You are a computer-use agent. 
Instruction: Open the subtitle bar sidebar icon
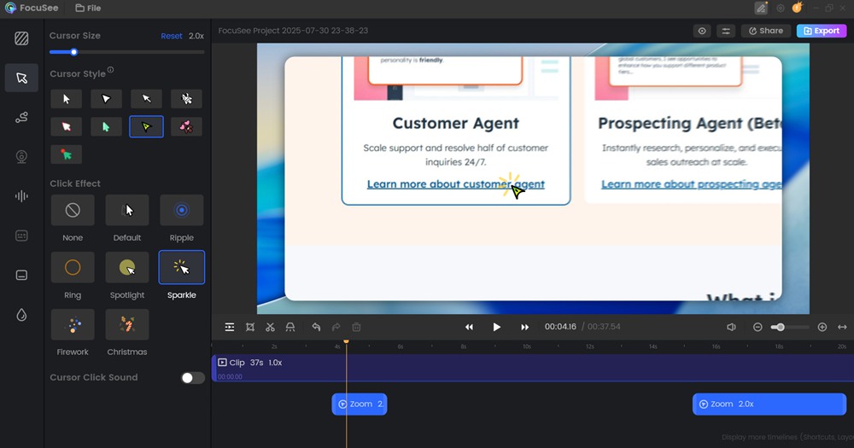point(21,275)
